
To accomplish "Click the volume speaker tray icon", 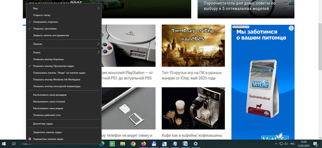I will point(286,144).
